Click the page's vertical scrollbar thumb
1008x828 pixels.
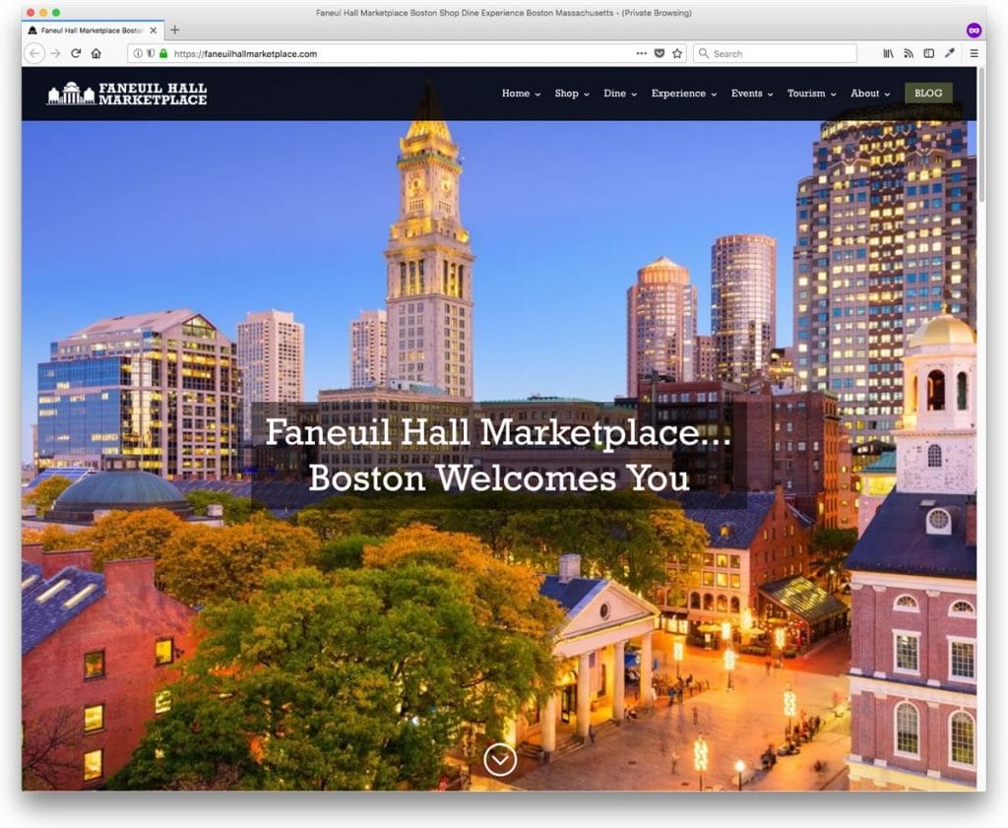(981, 135)
